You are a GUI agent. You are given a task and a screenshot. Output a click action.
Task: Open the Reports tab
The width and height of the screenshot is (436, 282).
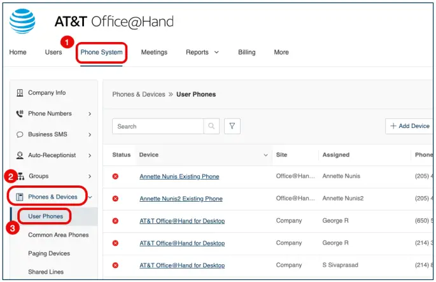coord(197,52)
